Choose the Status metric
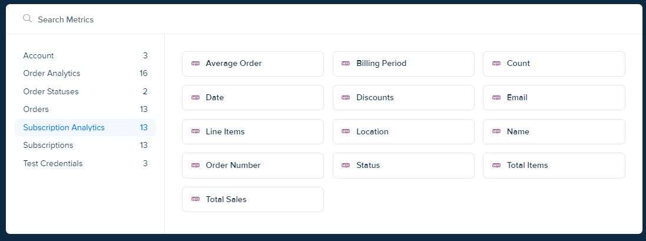This screenshot has height=241, width=646. click(x=403, y=166)
